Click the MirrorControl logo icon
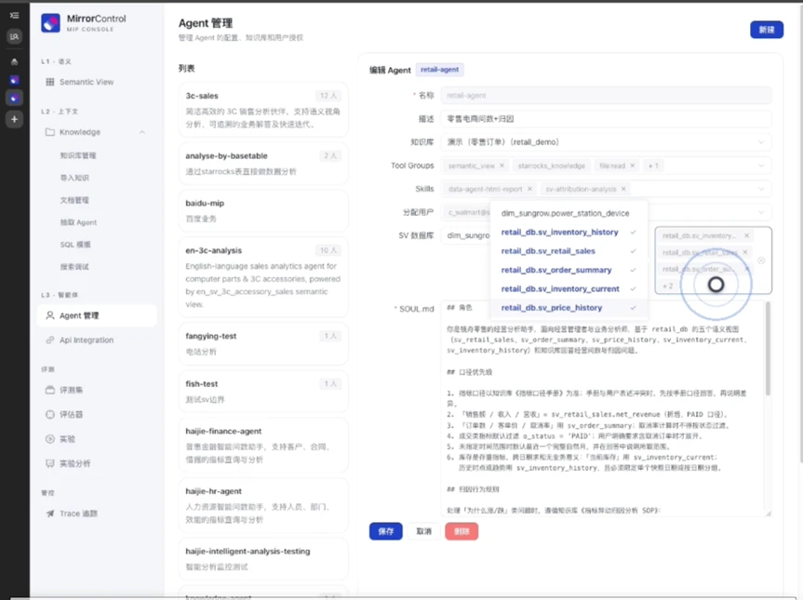This screenshot has width=803, height=600. click(50, 23)
